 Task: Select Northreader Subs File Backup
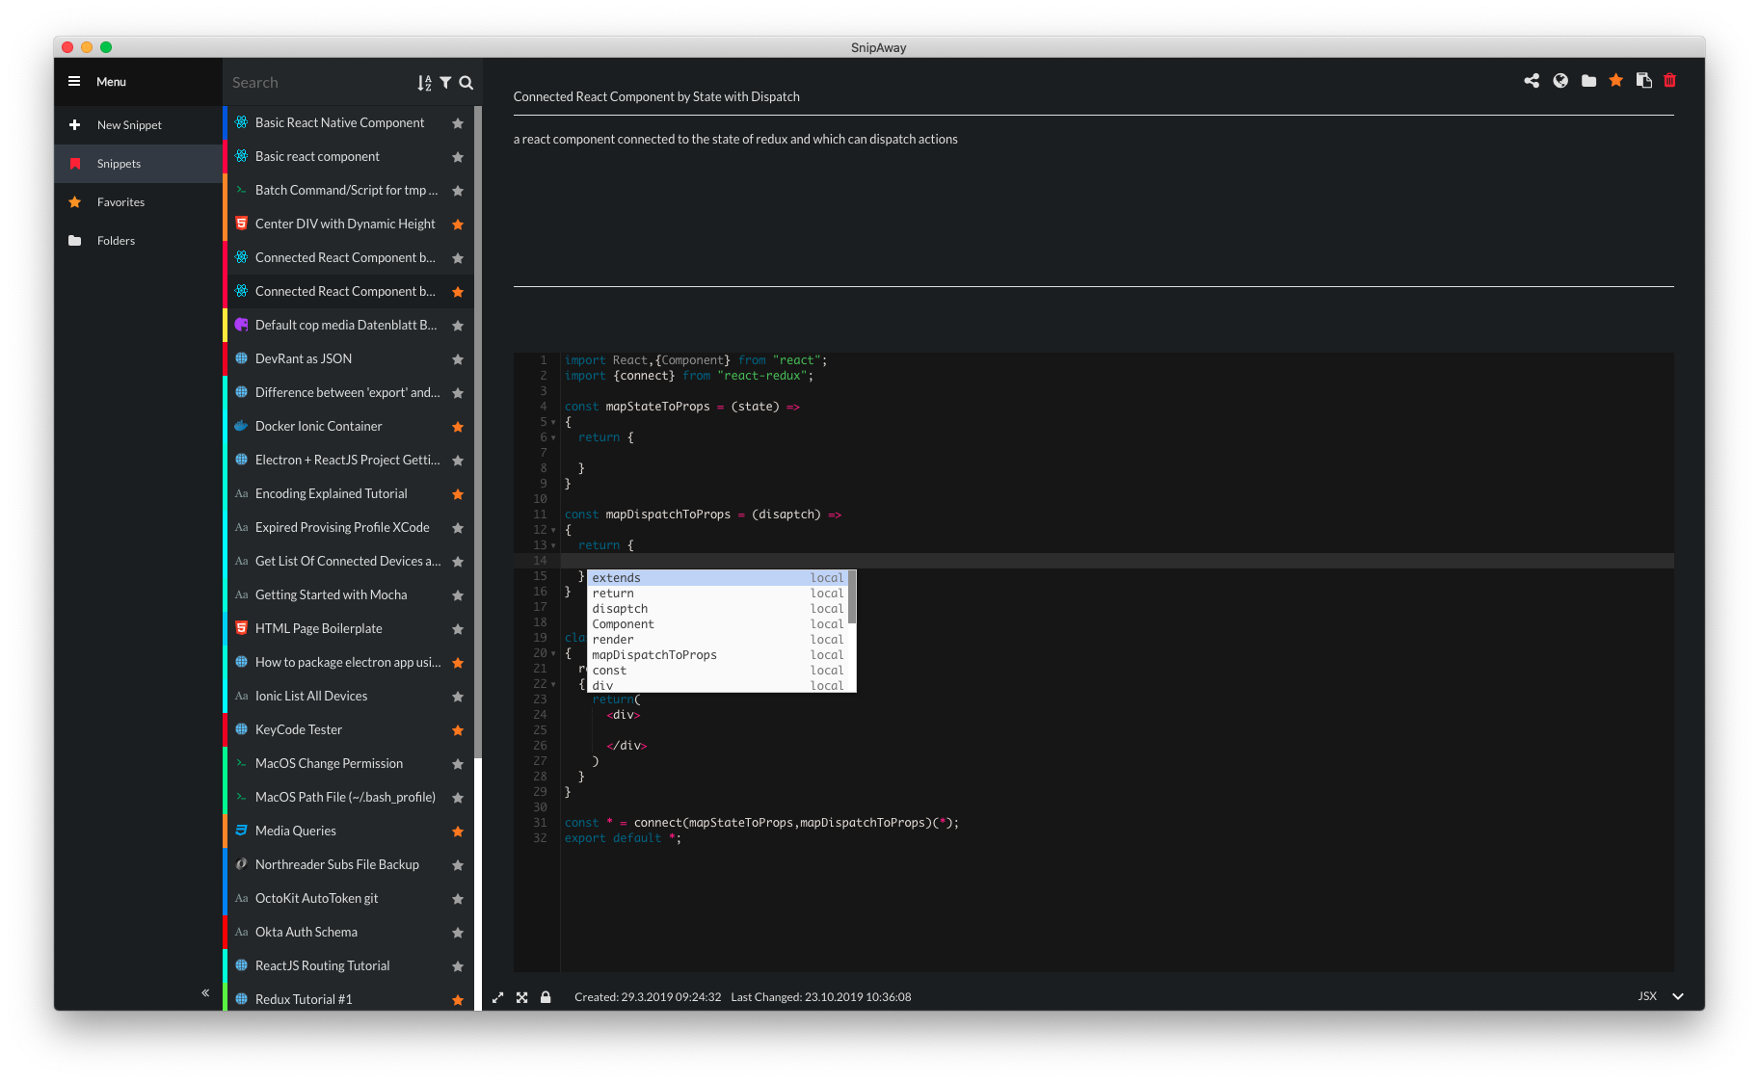(x=349, y=865)
